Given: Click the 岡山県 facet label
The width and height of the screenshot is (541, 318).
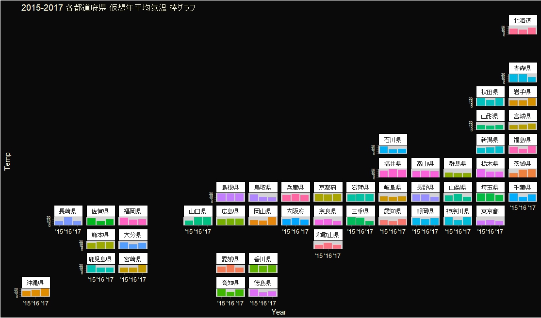Looking at the screenshot, I should 263,211.
